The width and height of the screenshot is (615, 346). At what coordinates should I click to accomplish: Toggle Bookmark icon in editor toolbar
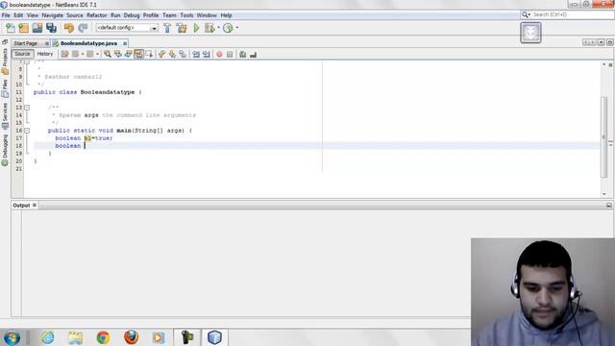(x=184, y=54)
